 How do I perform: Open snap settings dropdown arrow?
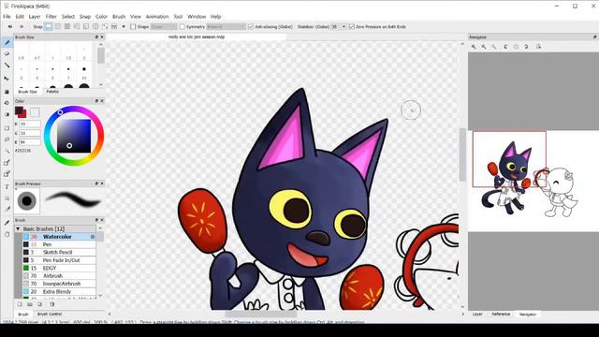pyautogui.click(x=124, y=27)
